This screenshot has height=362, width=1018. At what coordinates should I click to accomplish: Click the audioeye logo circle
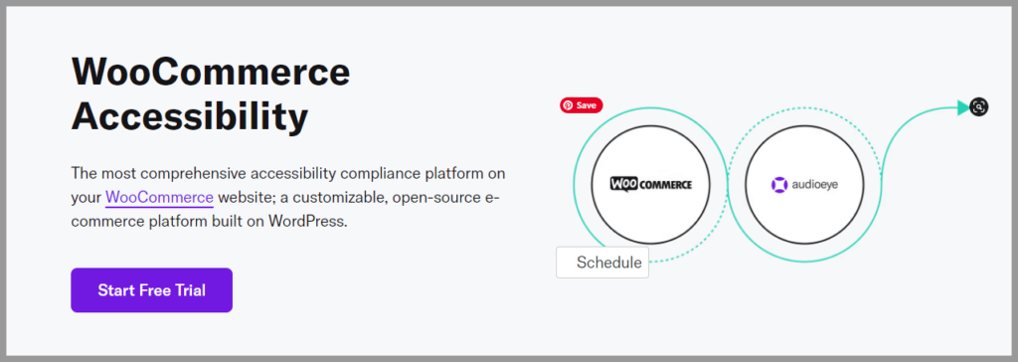point(804,185)
